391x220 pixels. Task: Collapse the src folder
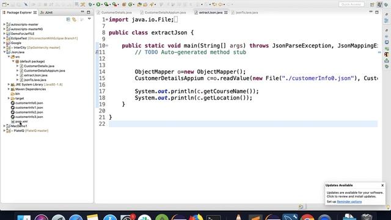[x=9, y=57]
